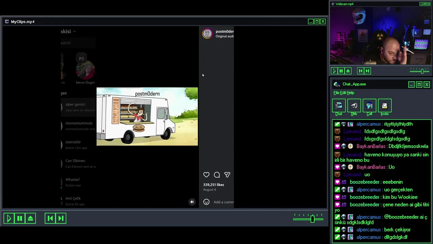Open File menu in Chat_App.exe

pos(336,93)
